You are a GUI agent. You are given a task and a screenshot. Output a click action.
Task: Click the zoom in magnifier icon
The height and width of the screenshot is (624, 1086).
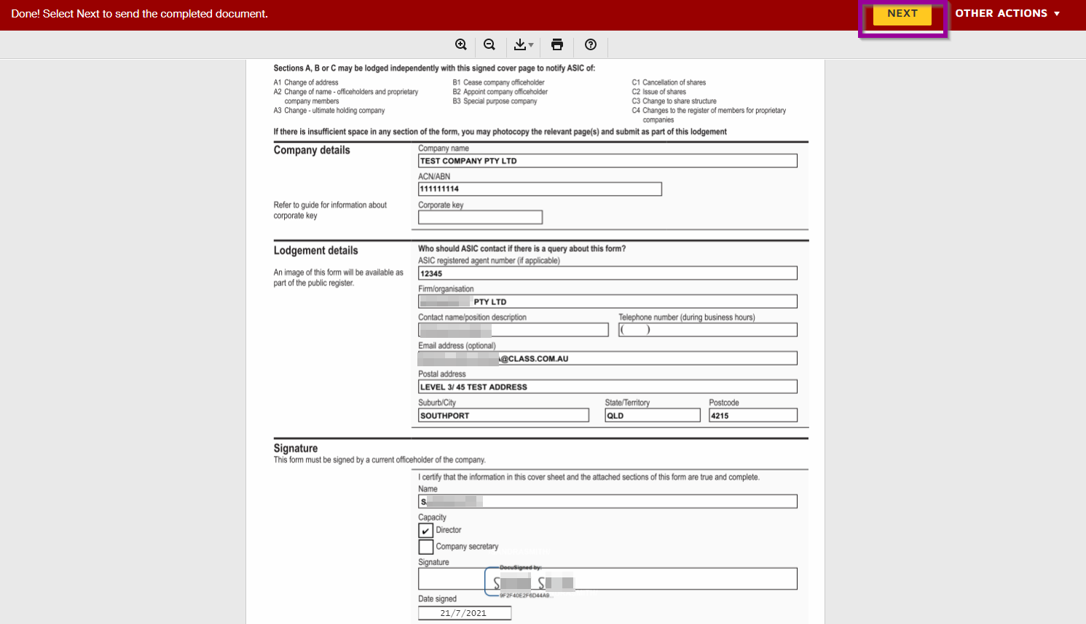pos(461,45)
